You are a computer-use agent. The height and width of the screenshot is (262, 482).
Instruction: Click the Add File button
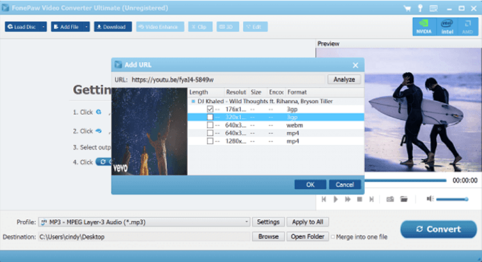[x=67, y=27]
